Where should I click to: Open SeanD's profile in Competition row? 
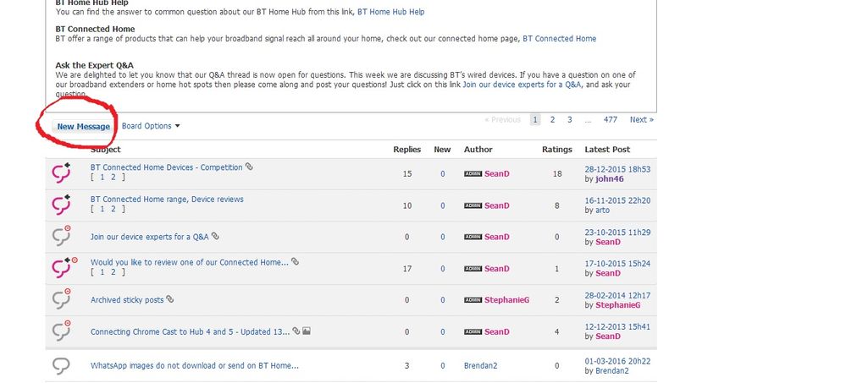tap(496, 174)
